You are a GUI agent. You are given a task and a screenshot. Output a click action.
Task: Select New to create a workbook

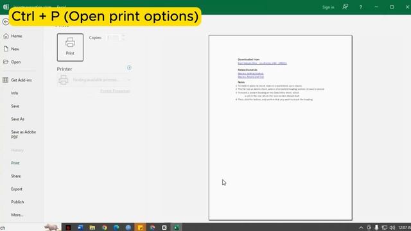click(15, 49)
